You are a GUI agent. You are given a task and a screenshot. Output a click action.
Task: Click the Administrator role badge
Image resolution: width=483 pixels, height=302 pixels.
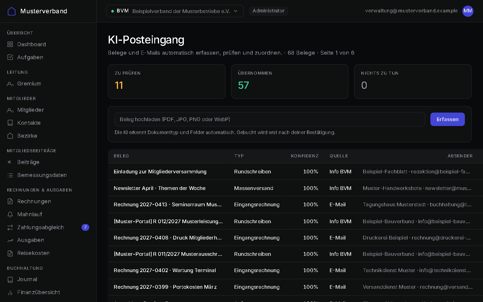click(268, 11)
